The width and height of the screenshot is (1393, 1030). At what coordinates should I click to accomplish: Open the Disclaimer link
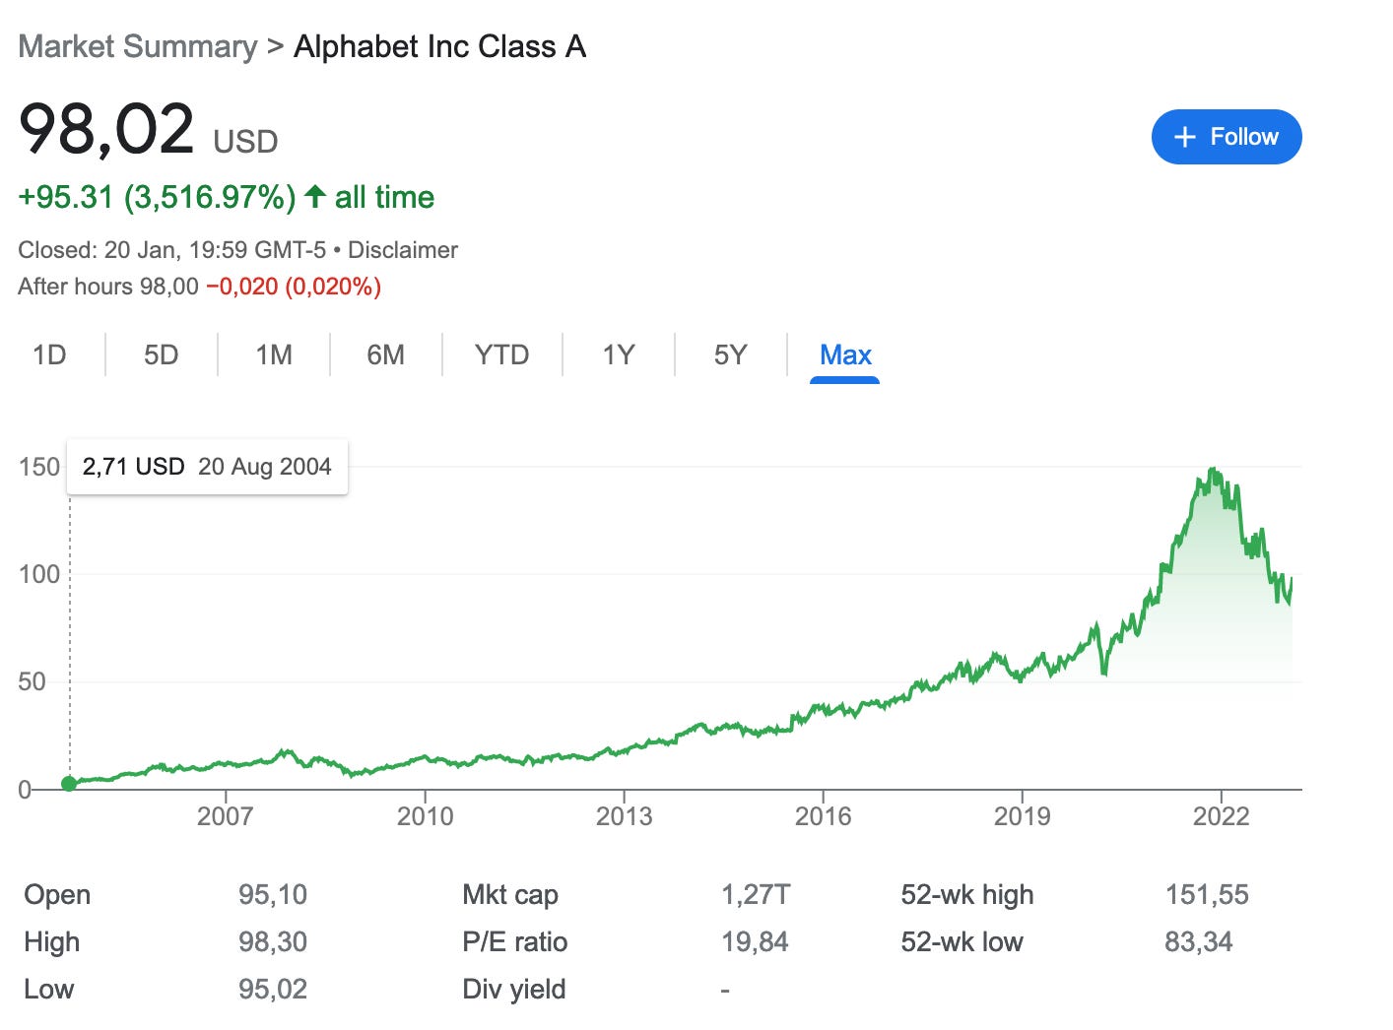(404, 249)
